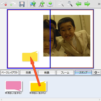101x101 pixels.
Task: Switch to the ページレイアウト tab
Action: click(x=10, y=72)
